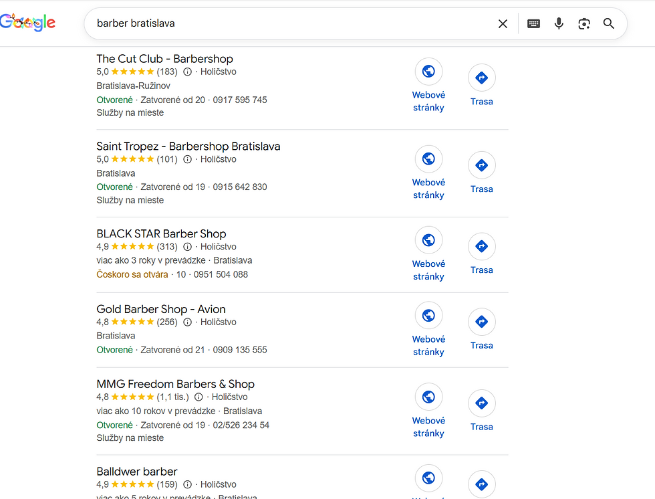
Task: Click the voice search microphone icon
Action: click(x=559, y=23)
